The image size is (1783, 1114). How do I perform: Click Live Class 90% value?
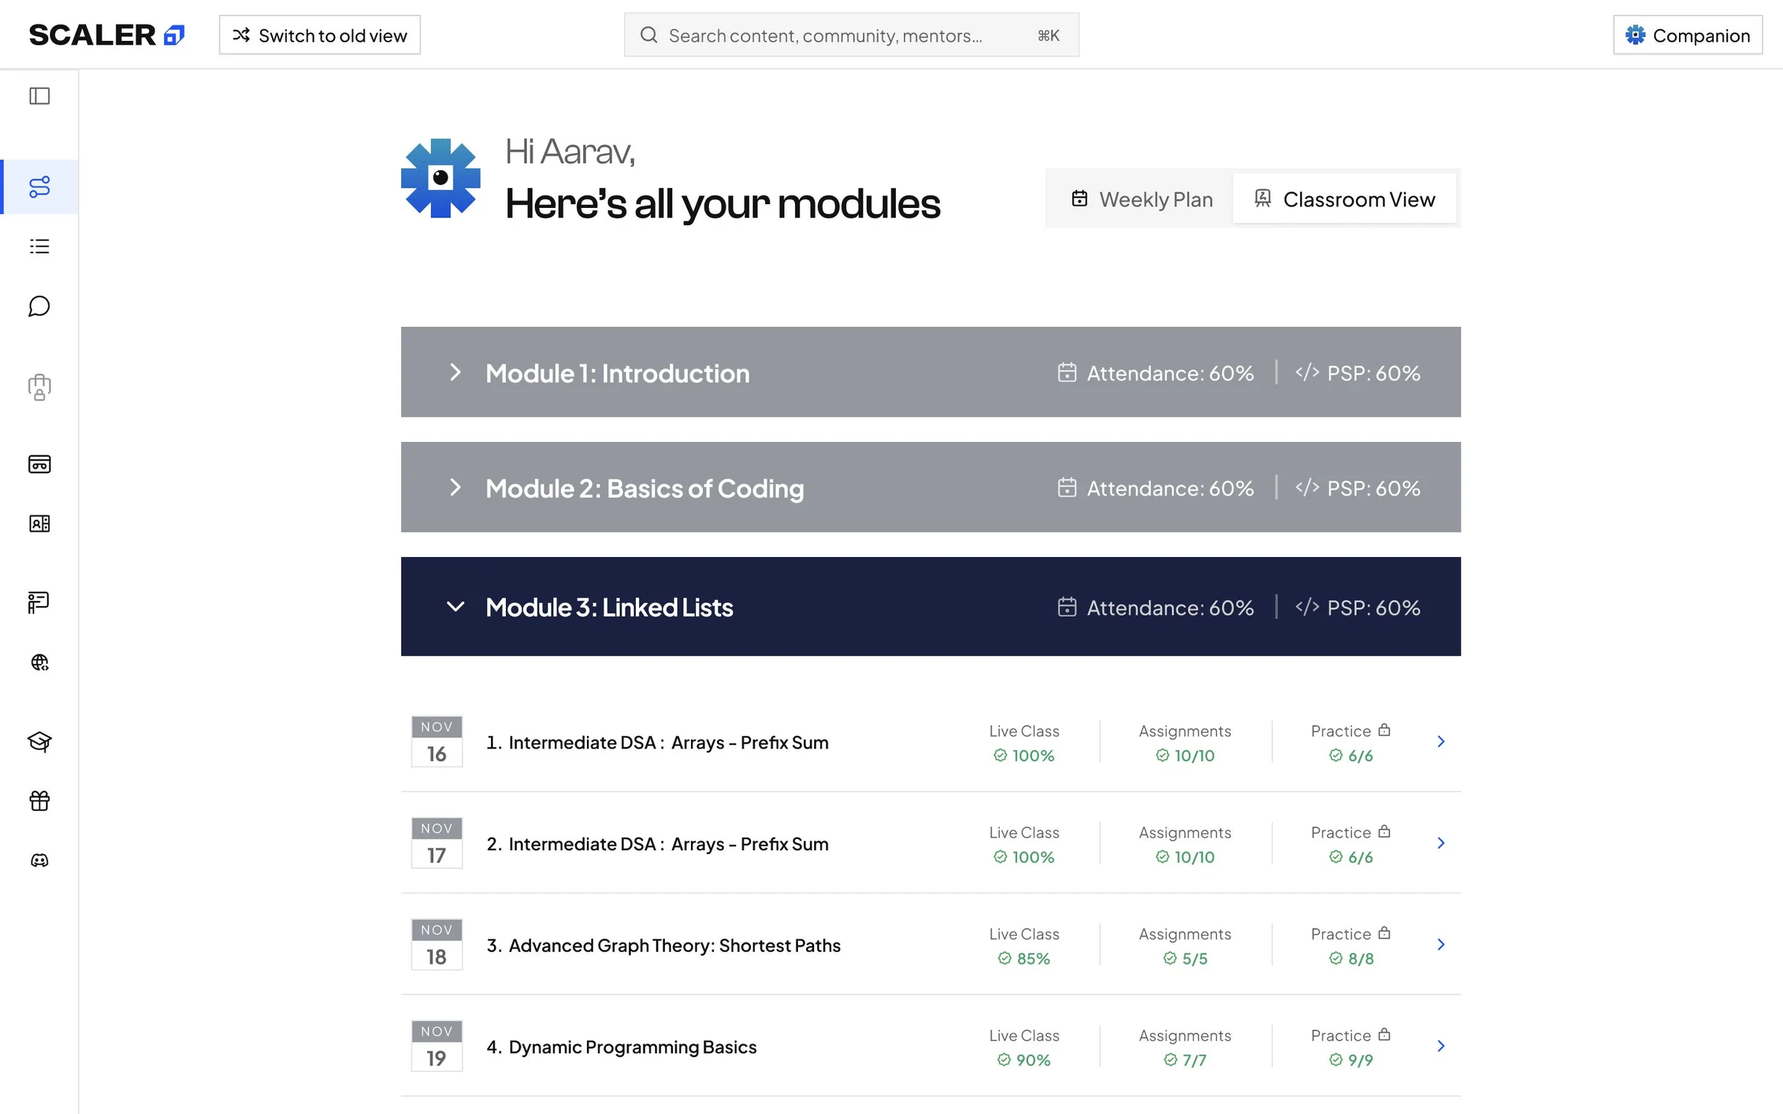click(1024, 1061)
